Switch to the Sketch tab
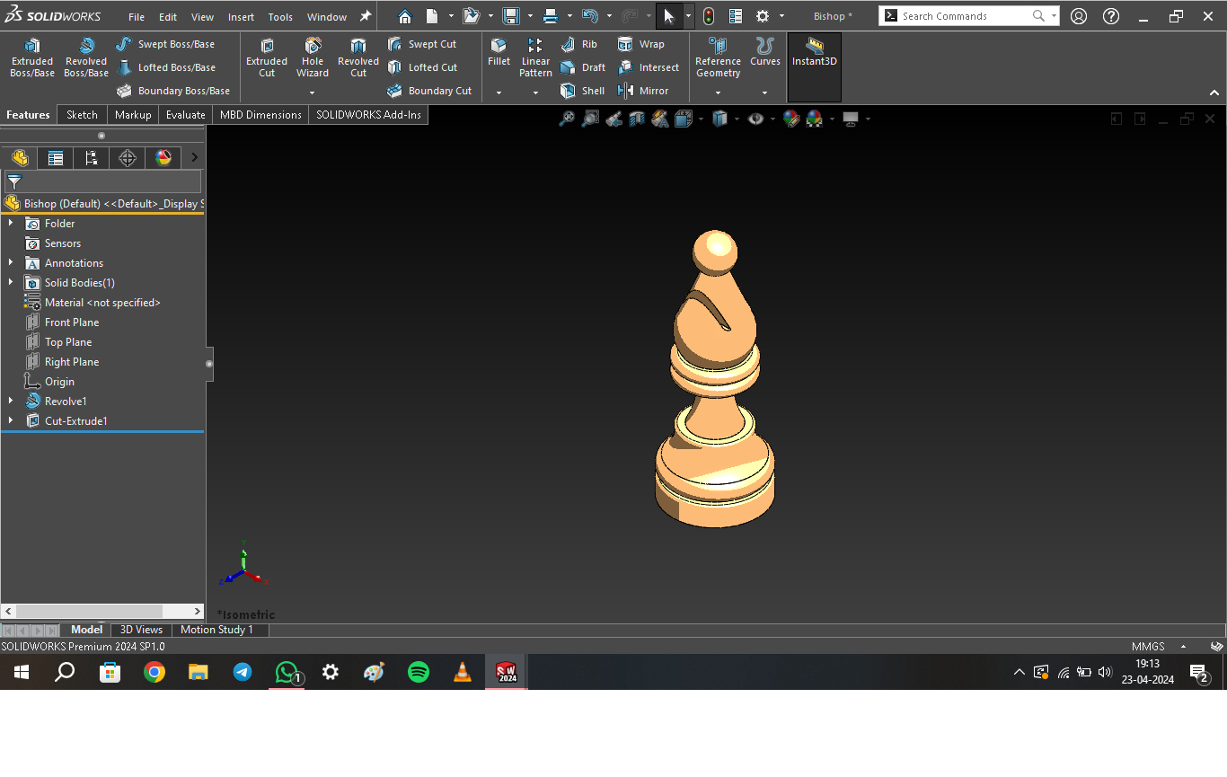Viewport: 1227px width, 777px height. [x=82, y=115]
